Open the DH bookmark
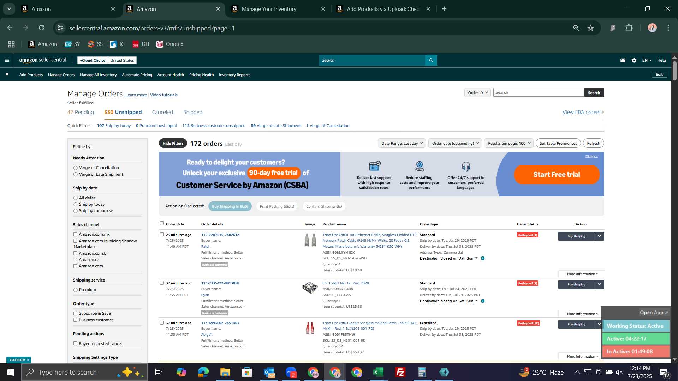This screenshot has width=678, height=381. click(x=141, y=44)
